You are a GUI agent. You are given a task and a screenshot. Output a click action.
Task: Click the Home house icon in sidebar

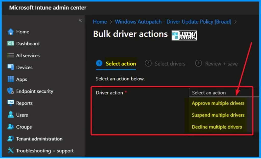pos(11,32)
